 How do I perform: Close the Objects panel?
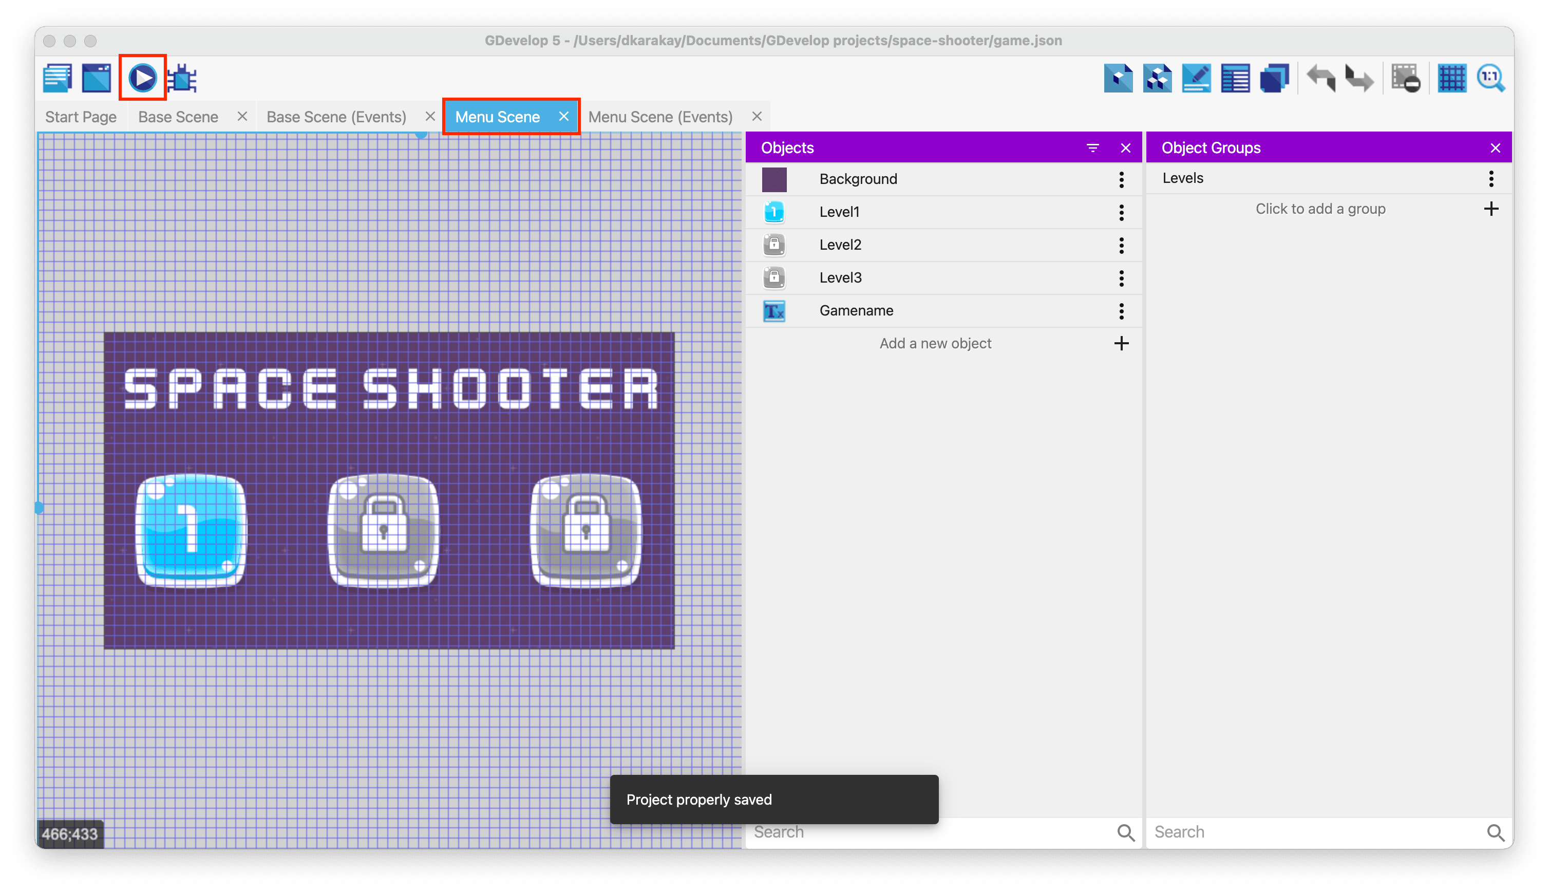[x=1125, y=147]
